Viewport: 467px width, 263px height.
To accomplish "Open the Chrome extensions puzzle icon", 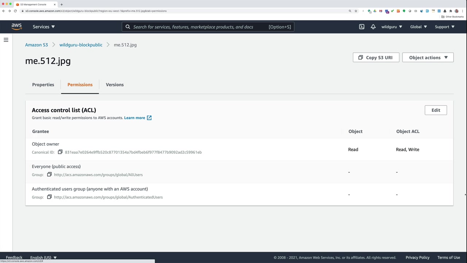I will coord(451,11).
